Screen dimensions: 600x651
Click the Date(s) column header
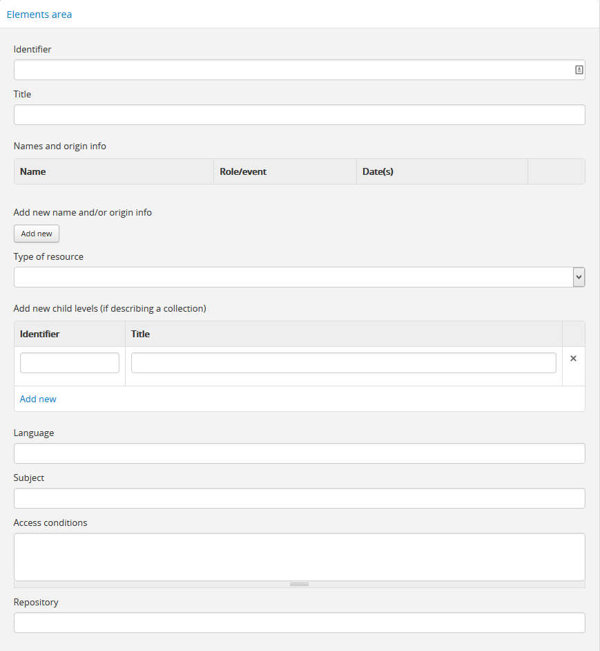378,171
